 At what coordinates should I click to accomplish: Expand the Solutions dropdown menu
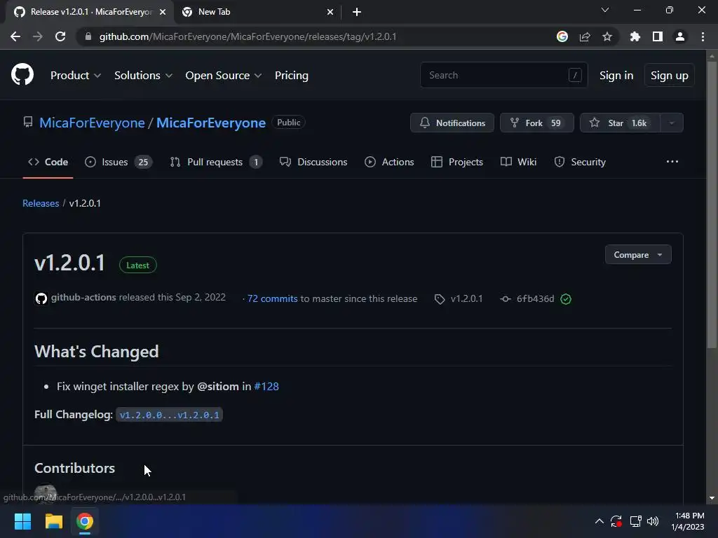[143, 76]
